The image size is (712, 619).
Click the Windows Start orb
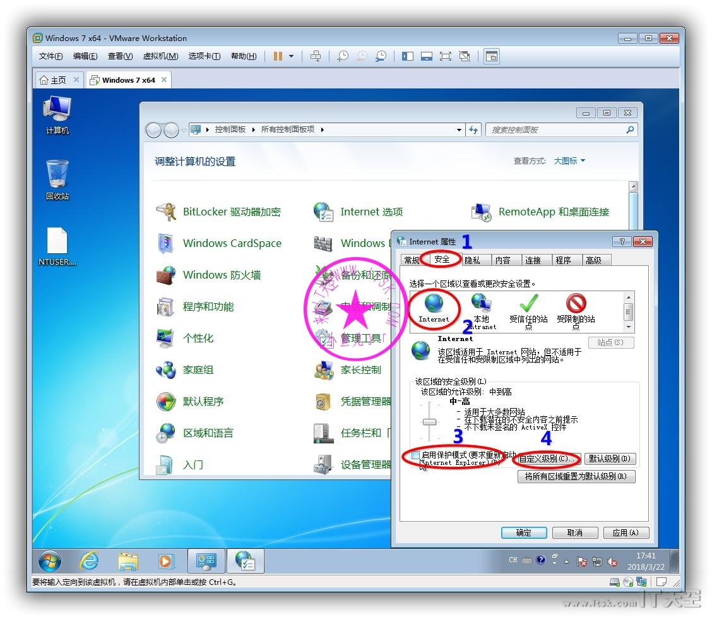pyautogui.click(x=50, y=560)
